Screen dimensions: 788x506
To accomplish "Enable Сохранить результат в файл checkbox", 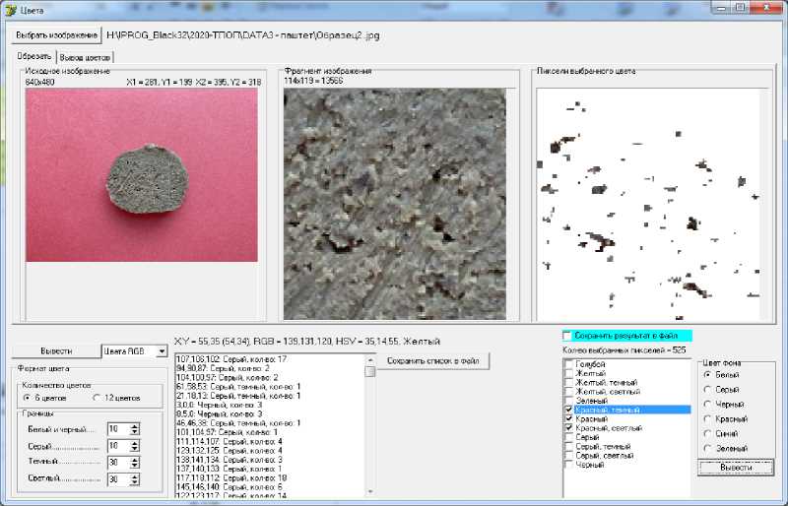I will click(x=566, y=336).
